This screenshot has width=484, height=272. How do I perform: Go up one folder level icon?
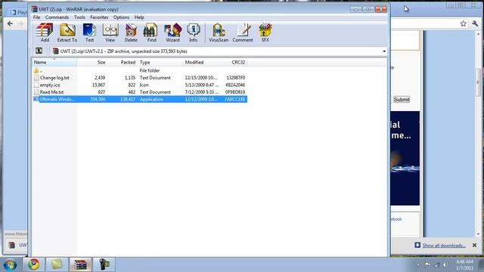39,51
